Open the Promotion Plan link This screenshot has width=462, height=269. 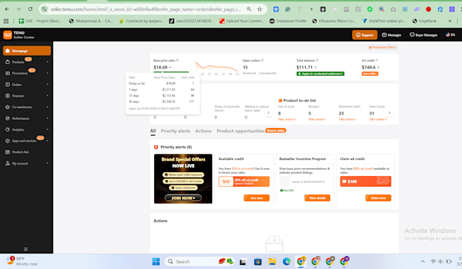[383, 47]
